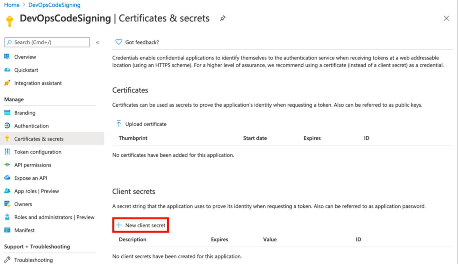Collapse the sidebar with the double chevron
Image resolution: width=458 pixels, height=264 pixels.
(x=98, y=42)
